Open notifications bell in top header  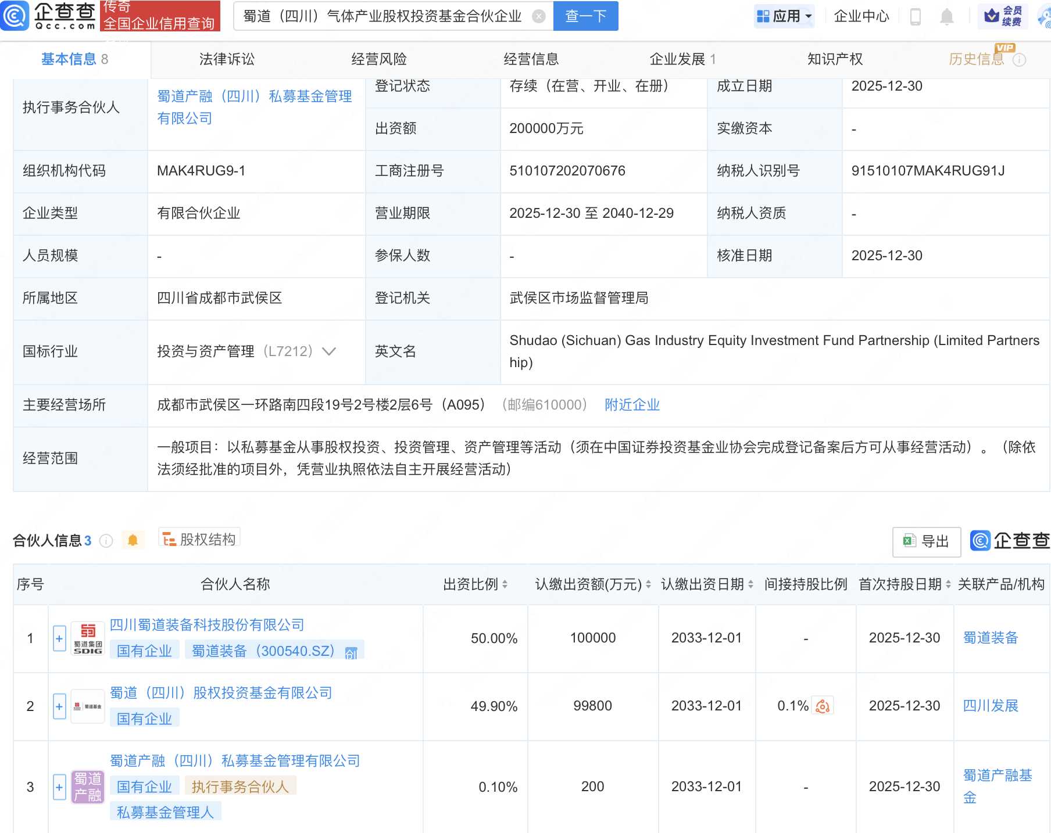946,17
